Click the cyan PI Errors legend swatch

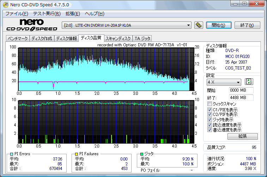pos(12,154)
